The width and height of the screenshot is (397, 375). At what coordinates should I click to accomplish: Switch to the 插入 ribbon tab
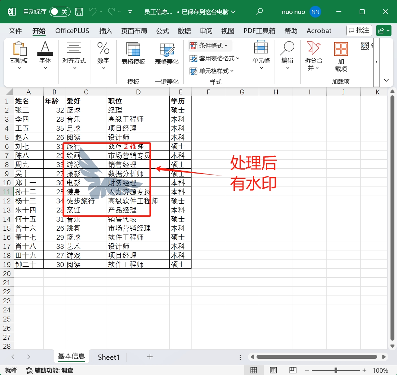[x=106, y=31]
